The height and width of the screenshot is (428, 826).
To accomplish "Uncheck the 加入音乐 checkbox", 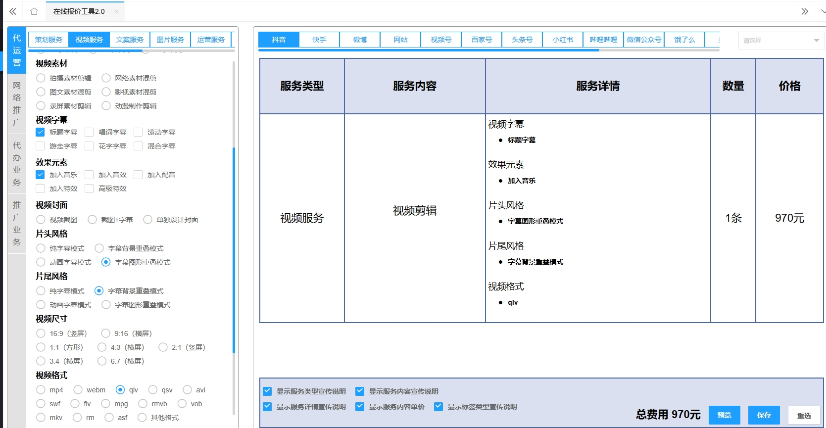I will click(x=40, y=175).
